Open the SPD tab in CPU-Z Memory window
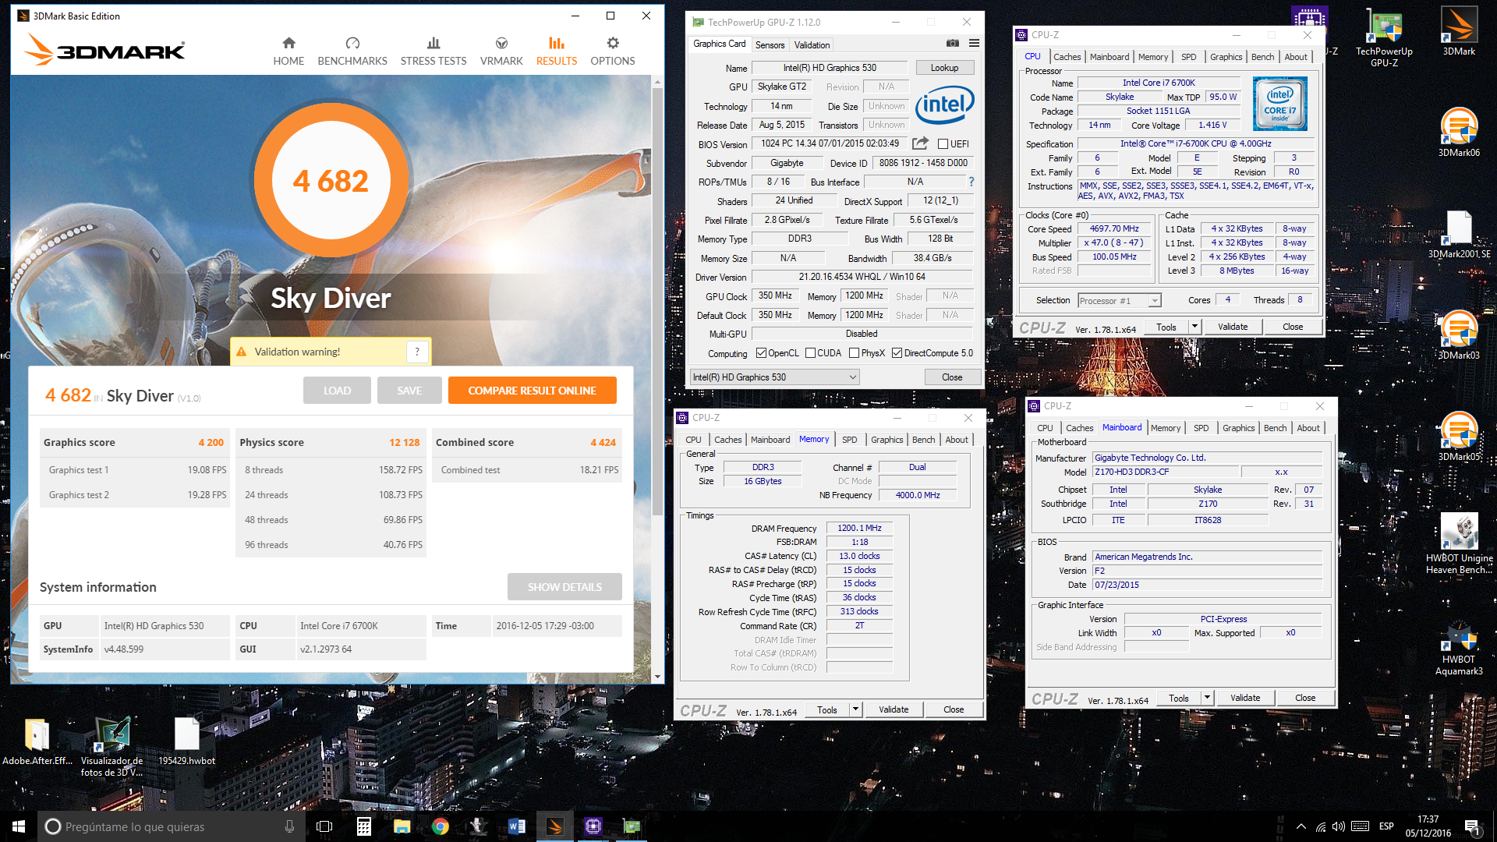 coord(850,440)
